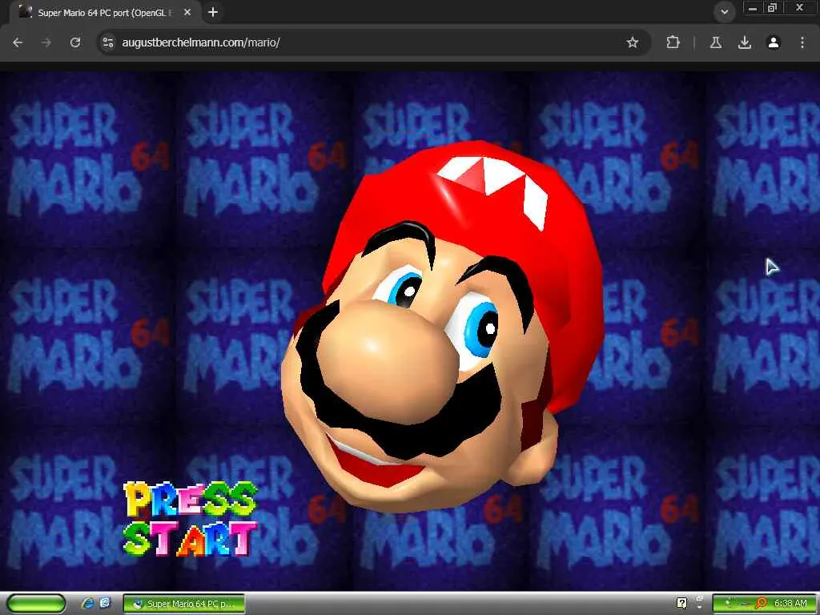Show the browser downloads
Viewport: 820px width, 615px height.
pos(745,42)
